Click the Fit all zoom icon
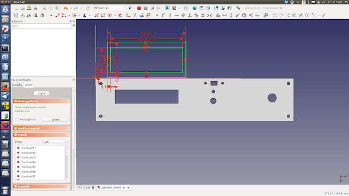 167,8
